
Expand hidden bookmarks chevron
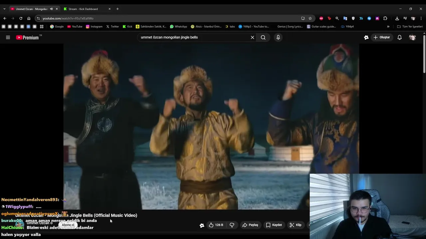(x=388, y=27)
